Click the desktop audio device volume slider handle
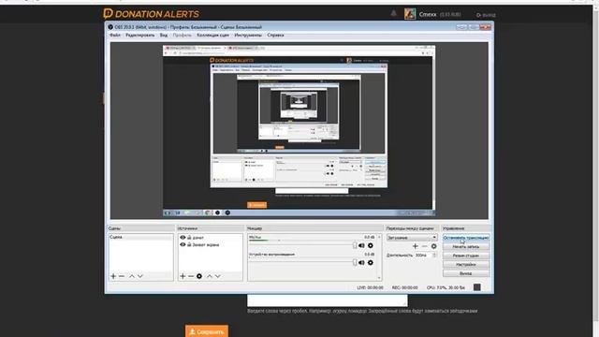This screenshot has height=337, width=599. [355, 262]
